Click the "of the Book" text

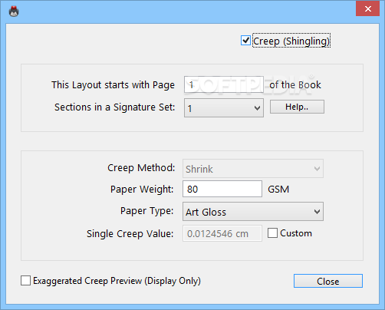(x=295, y=84)
